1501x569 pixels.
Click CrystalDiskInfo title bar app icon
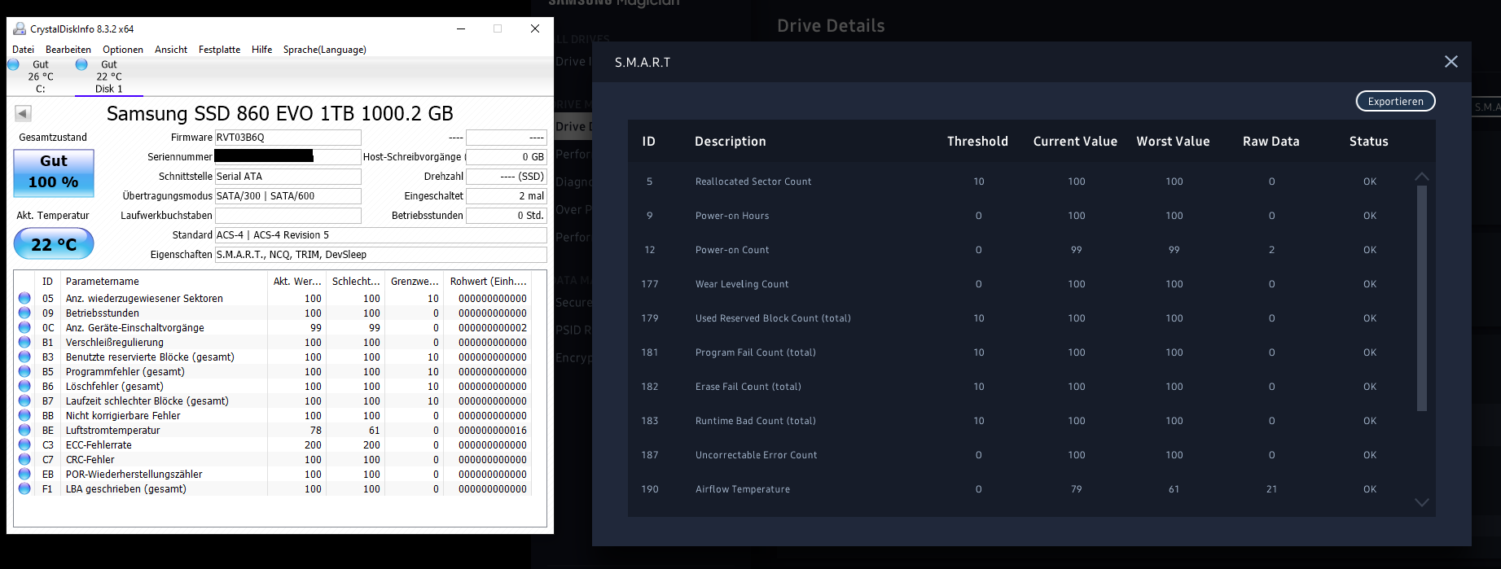tap(20, 28)
